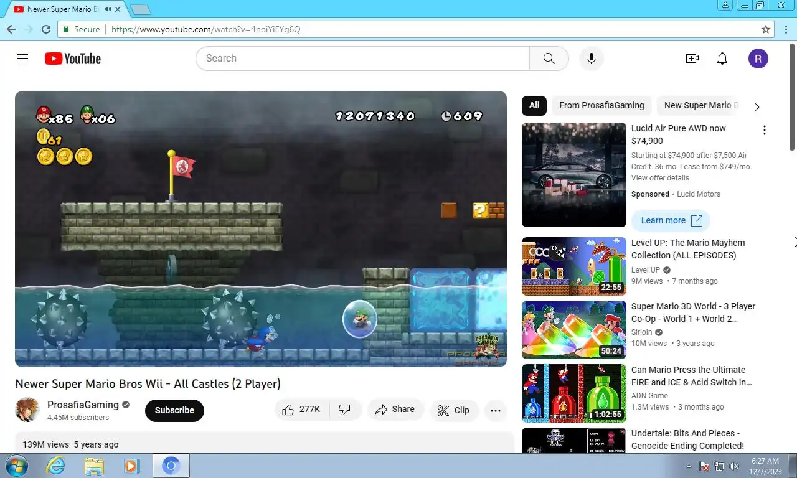Open Windows Explorer from taskbar
The width and height of the screenshot is (797, 478).
click(94, 466)
